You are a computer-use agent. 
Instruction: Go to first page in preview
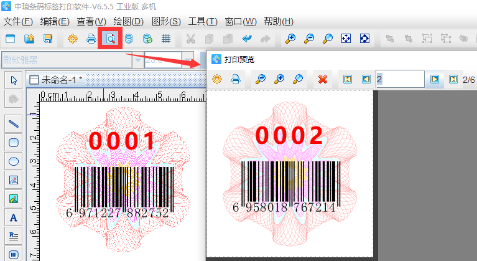tap(348, 80)
